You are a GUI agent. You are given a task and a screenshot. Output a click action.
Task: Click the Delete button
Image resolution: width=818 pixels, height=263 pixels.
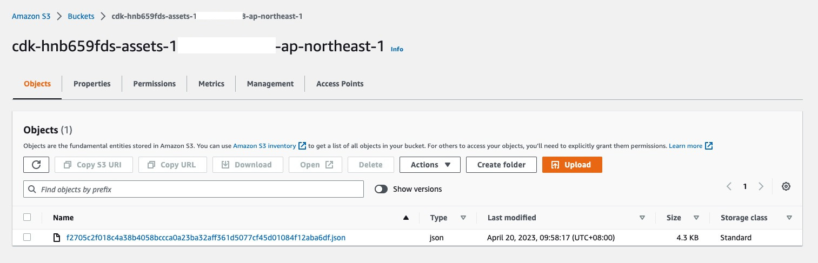pos(371,165)
